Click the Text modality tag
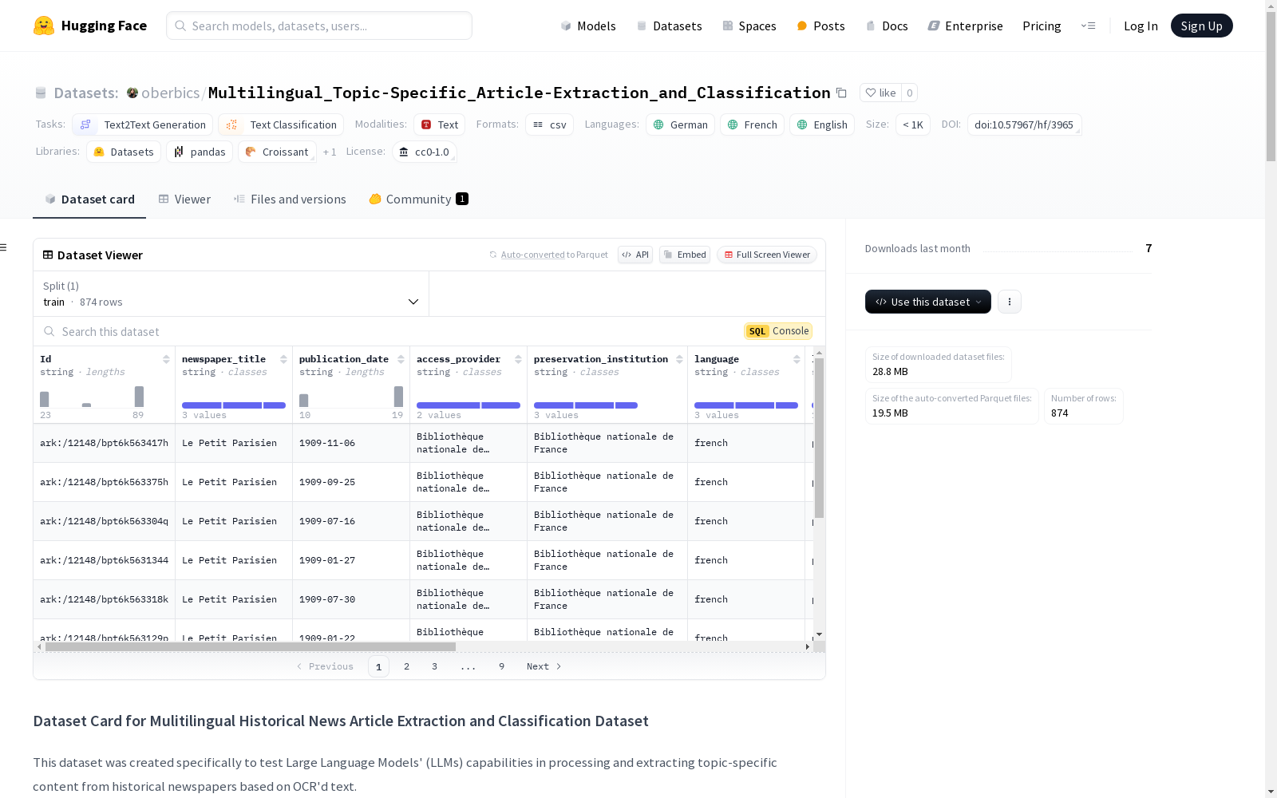This screenshot has height=798, width=1277. 440,124
